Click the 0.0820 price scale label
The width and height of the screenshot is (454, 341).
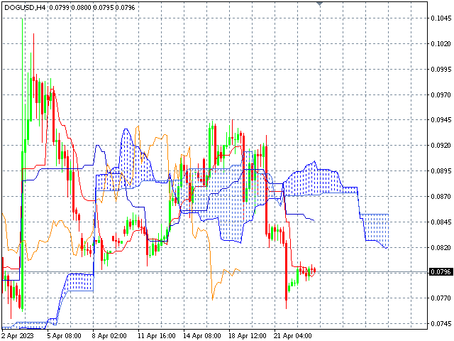pos(441,248)
